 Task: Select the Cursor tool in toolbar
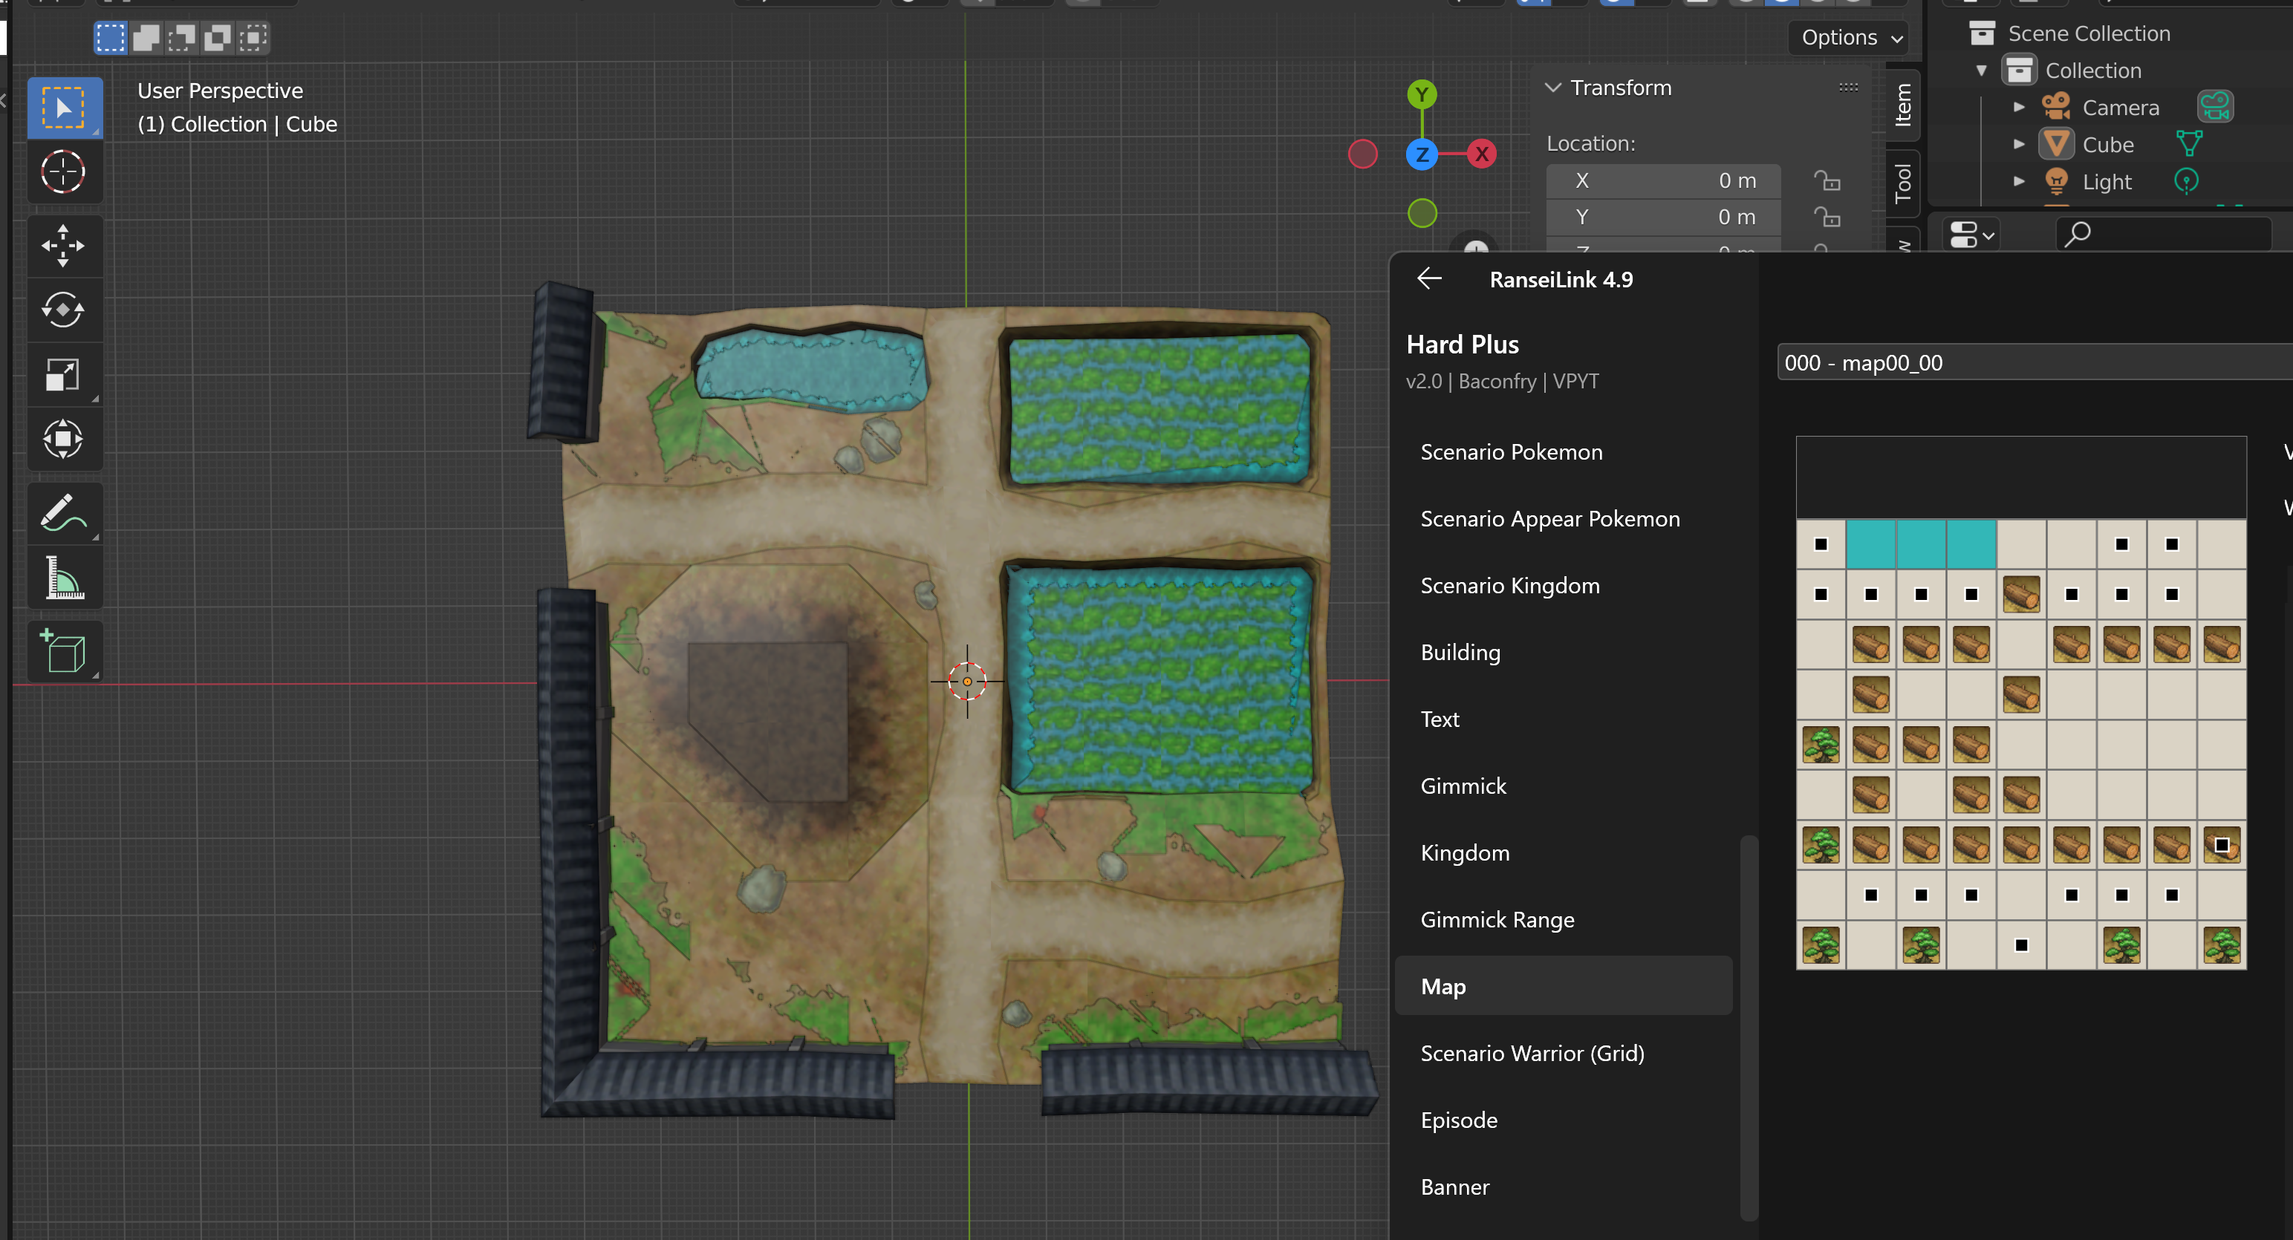click(x=63, y=172)
